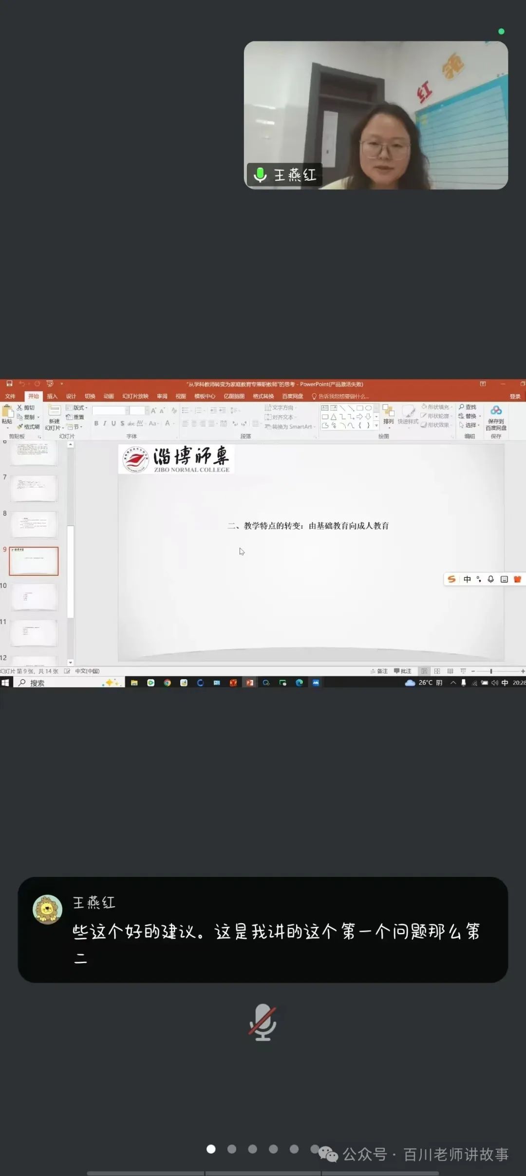Viewport: 526px width, 1176px height.
Task: Toggle italic text formatting
Action: click(x=105, y=423)
